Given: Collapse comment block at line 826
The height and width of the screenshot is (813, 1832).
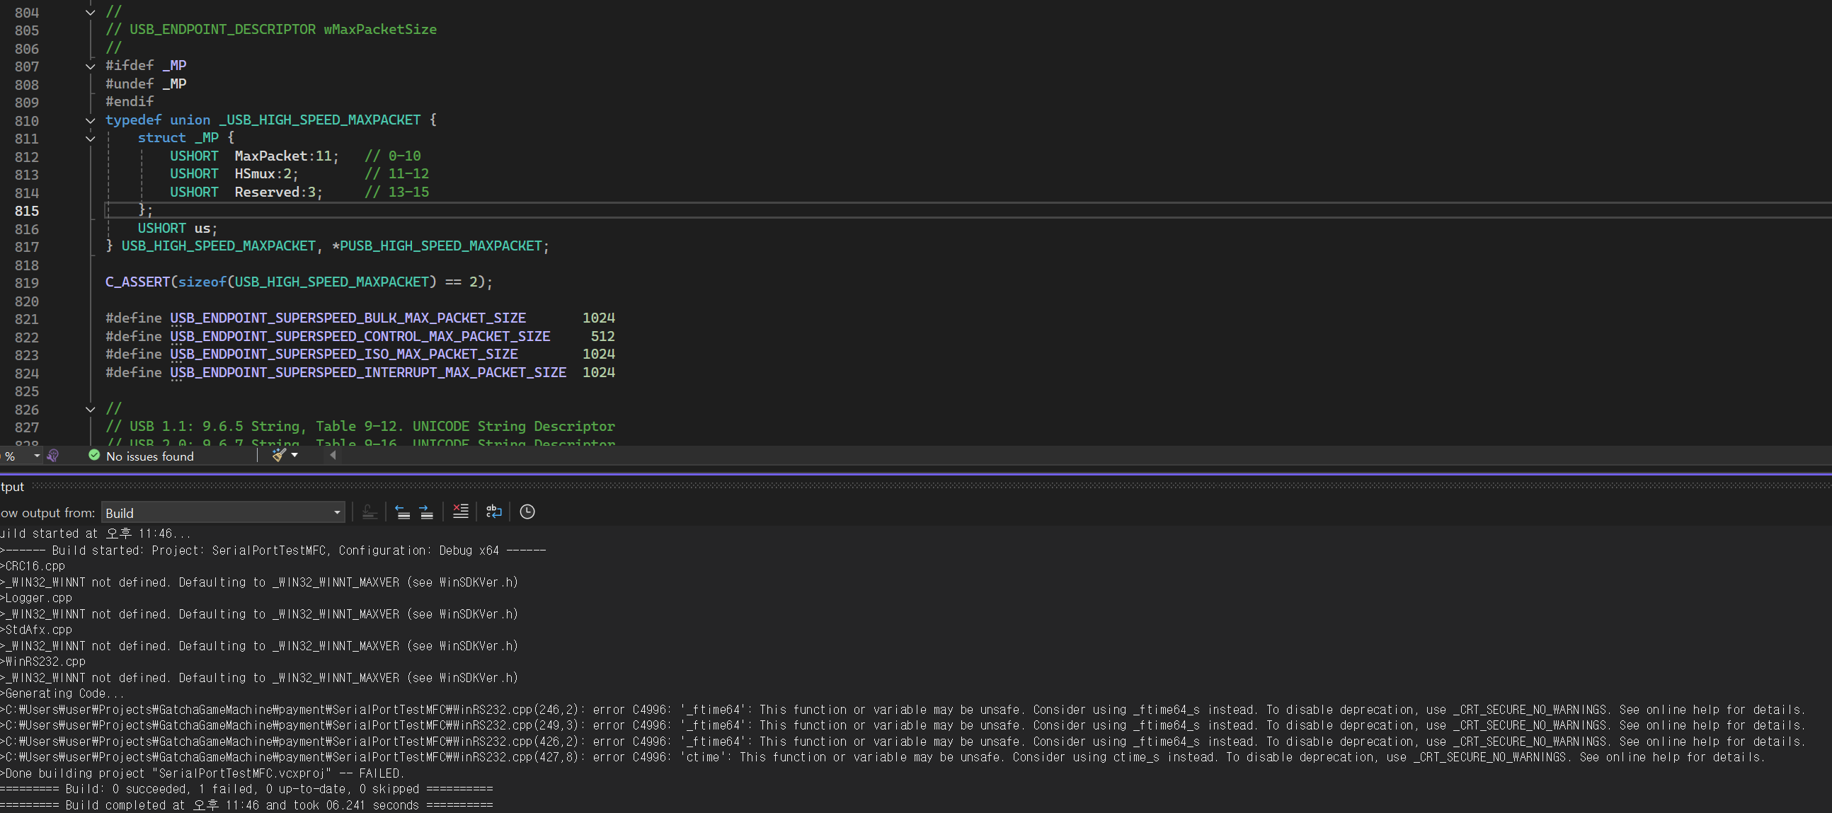Looking at the screenshot, I should [x=91, y=410].
